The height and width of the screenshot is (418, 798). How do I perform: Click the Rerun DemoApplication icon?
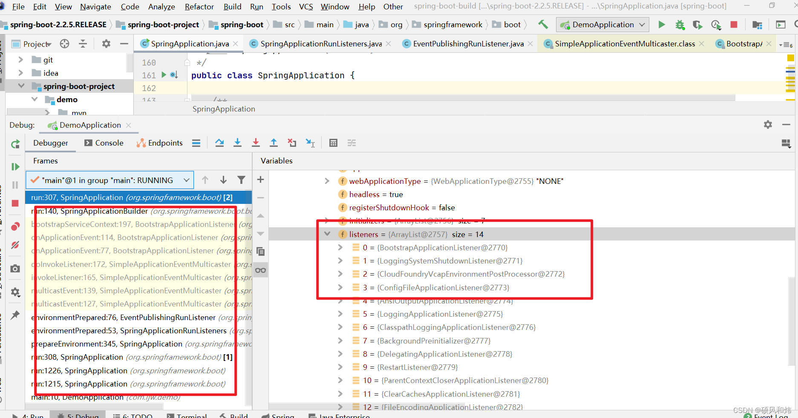[15, 144]
